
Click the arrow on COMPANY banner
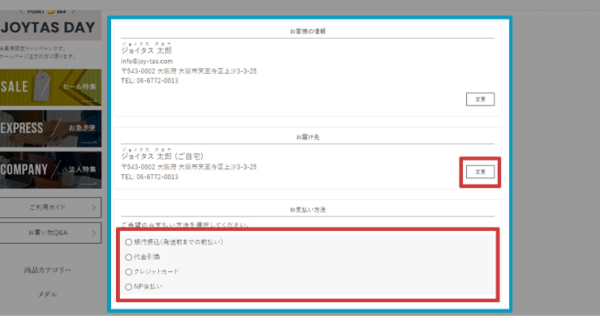pyautogui.click(x=89, y=184)
